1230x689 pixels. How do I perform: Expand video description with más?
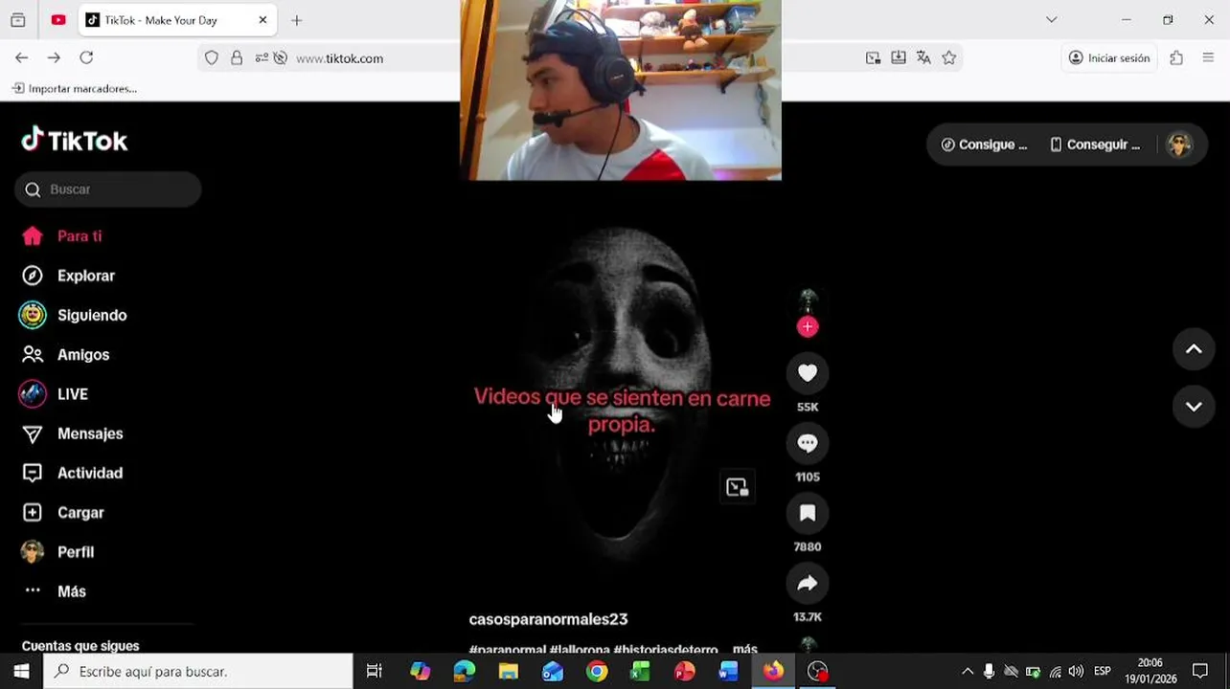click(x=745, y=649)
